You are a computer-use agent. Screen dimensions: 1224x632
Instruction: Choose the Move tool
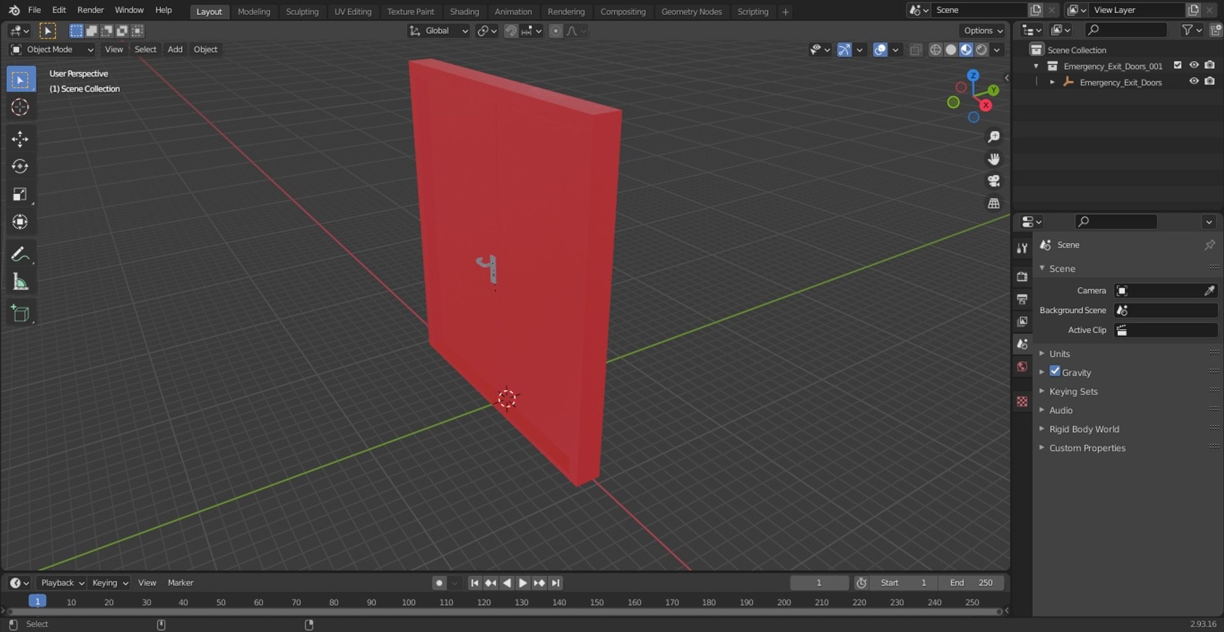(20, 139)
